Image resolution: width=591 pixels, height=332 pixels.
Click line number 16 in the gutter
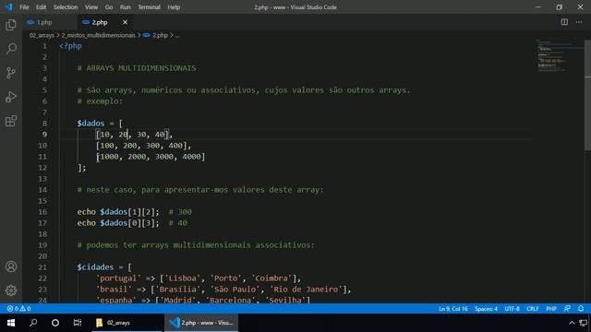click(x=42, y=212)
